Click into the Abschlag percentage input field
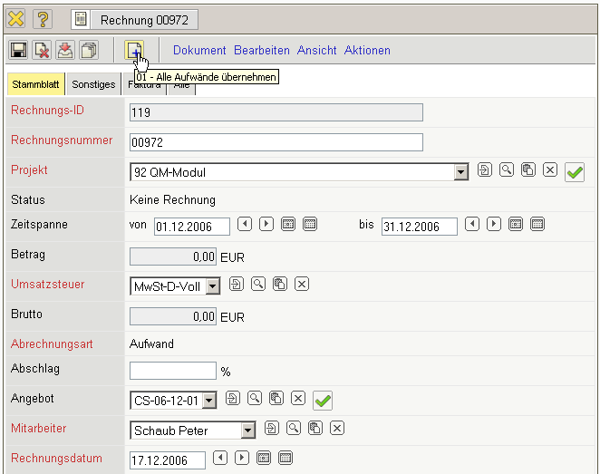 click(173, 371)
